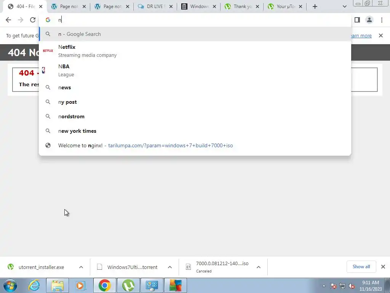
Task: Open the side panel icon
Action: pyautogui.click(x=357, y=20)
